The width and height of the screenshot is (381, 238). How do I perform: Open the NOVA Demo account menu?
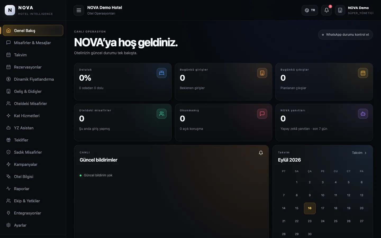tap(355, 10)
